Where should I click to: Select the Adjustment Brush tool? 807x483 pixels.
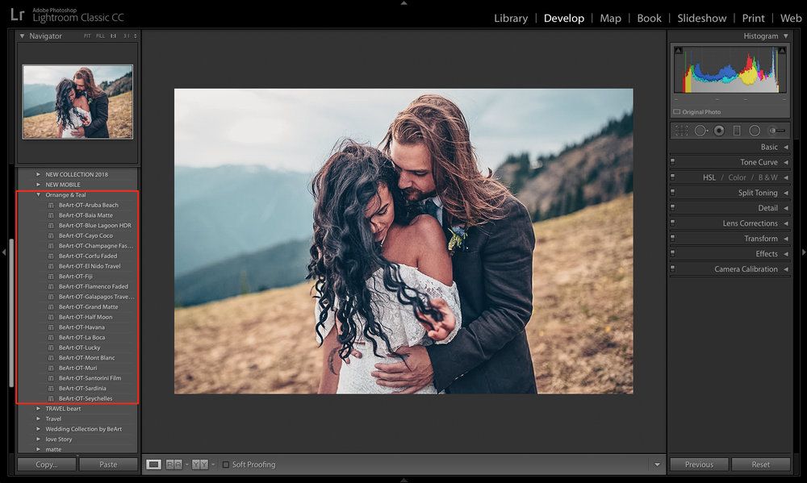pos(776,131)
